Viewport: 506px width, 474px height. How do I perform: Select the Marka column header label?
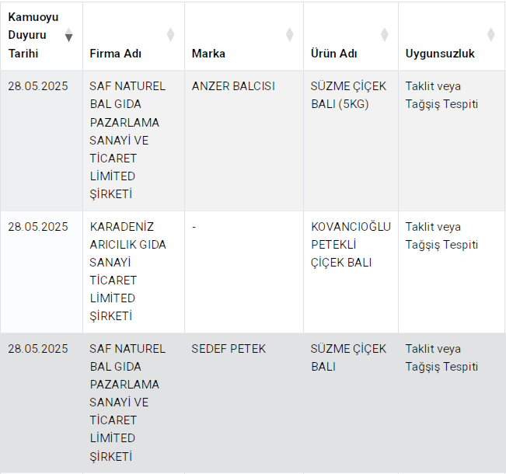[208, 54]
